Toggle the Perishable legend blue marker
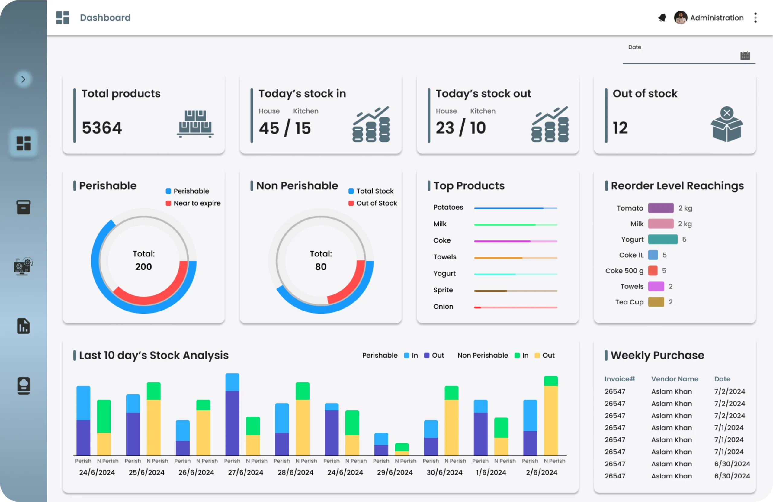Image resolution: width=773 pixels, height=502 pixels. [168, 191]
